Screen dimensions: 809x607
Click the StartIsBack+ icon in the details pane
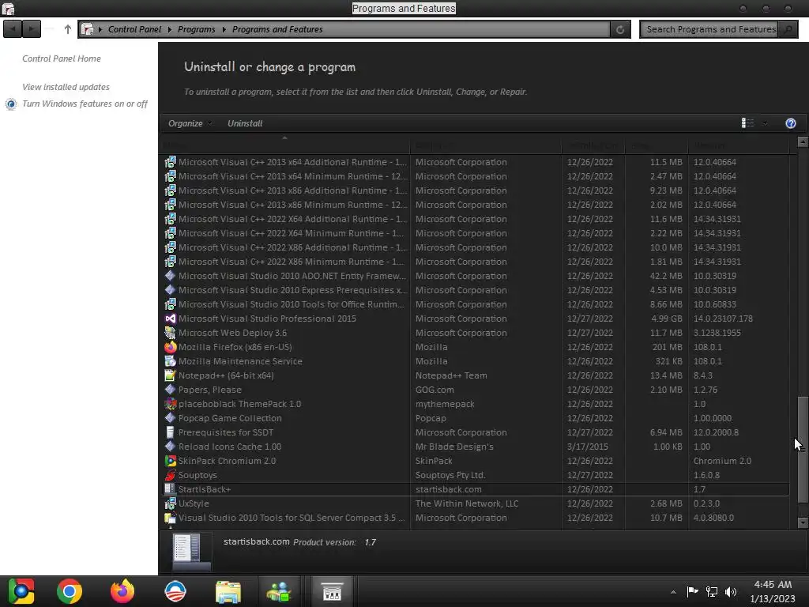[191, 552]
